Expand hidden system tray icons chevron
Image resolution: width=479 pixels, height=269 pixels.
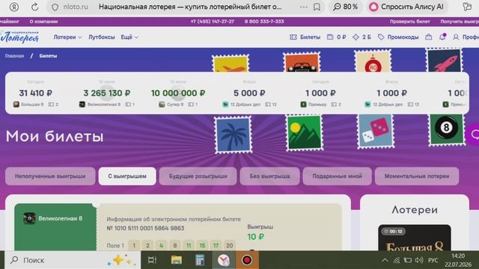pos(385,260)
